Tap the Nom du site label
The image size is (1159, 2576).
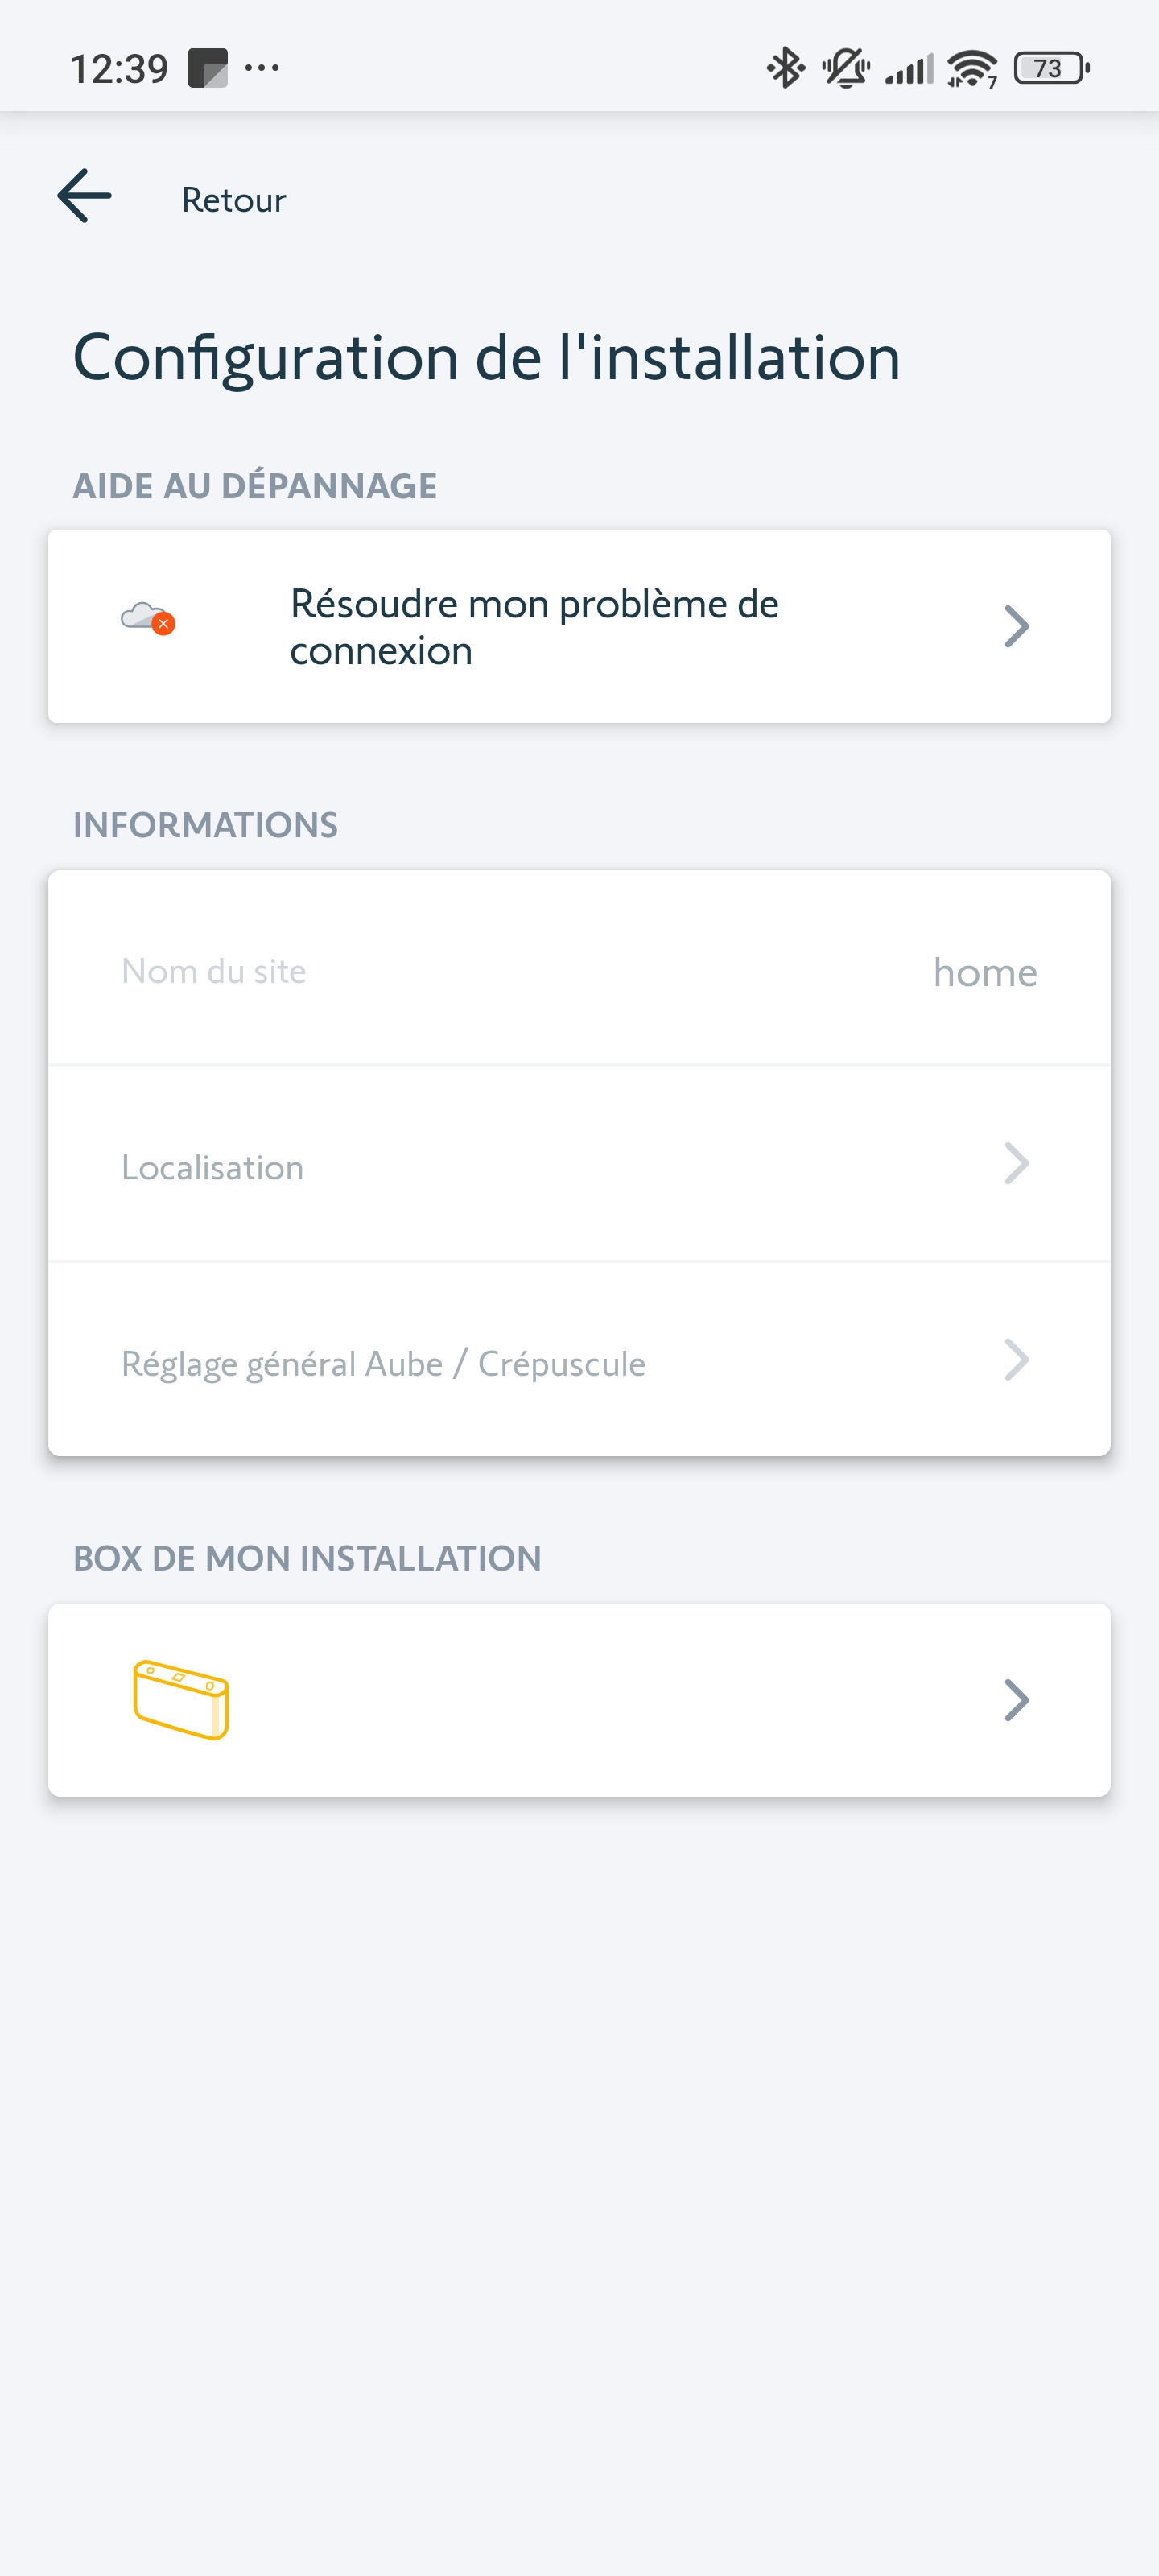click(213, 971)
